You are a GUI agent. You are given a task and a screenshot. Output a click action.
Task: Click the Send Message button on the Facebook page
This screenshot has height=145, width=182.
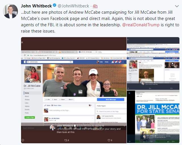tap(111, 100)
